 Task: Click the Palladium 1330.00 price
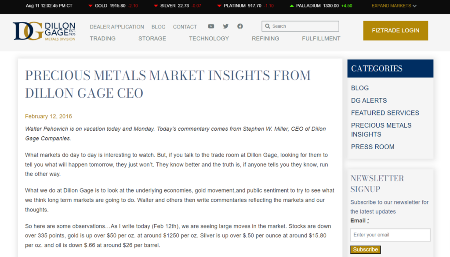click(x=330, y=6)
